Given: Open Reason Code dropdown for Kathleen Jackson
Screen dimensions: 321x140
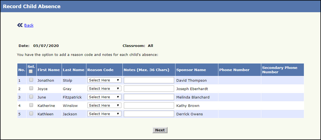Looking at the screenshot, I should tap(104, 114).
